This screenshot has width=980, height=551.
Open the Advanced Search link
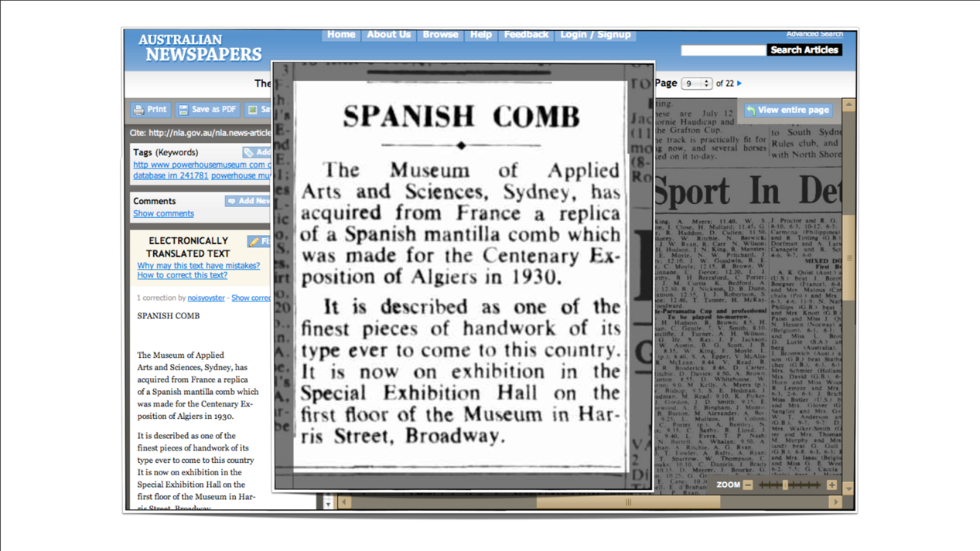pyautogui.click(x=814, y=34)
